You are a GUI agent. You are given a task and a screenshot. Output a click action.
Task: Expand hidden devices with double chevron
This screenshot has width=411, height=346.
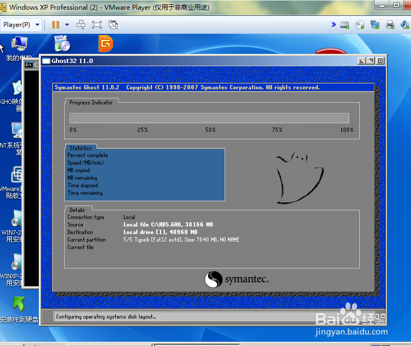click(x=333, y=25)
